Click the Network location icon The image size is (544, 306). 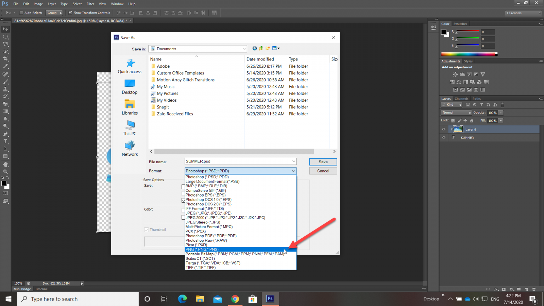pos(130,146)
